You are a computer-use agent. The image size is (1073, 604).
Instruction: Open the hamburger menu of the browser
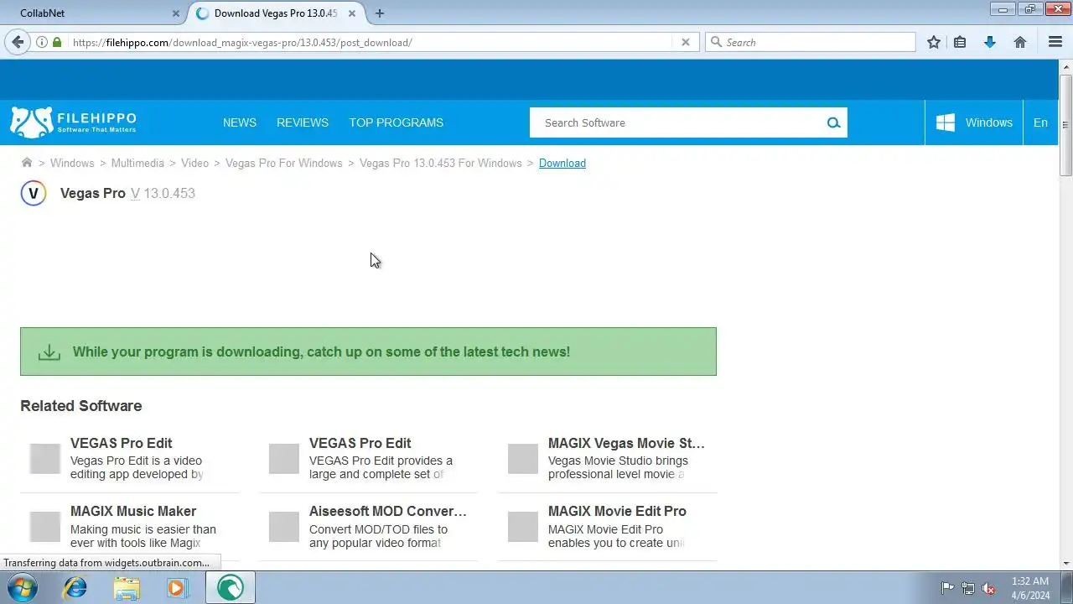click(1055, 42)
